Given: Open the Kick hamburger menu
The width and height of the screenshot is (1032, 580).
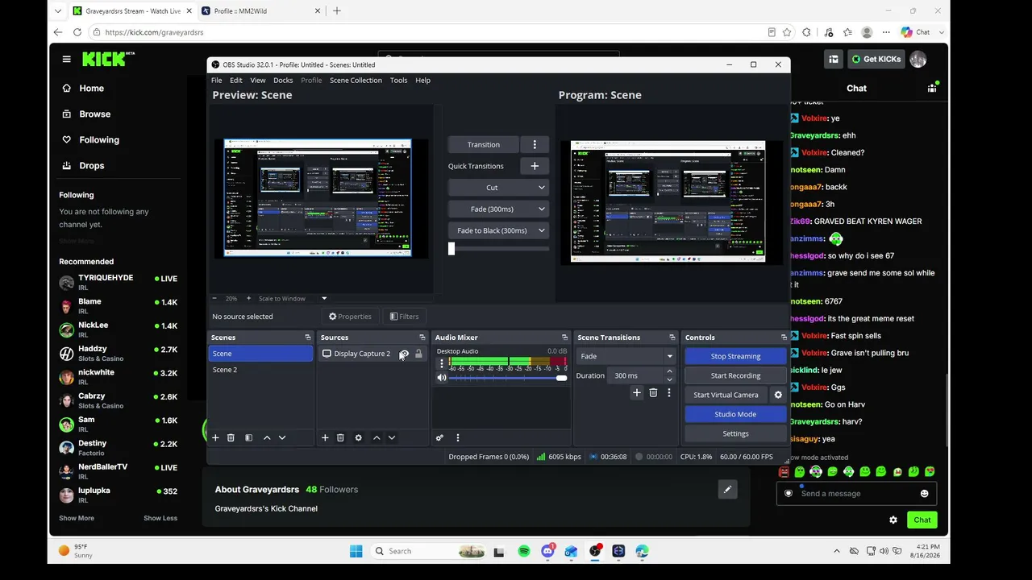Looking at the screenshot, I should coord(66,59).
